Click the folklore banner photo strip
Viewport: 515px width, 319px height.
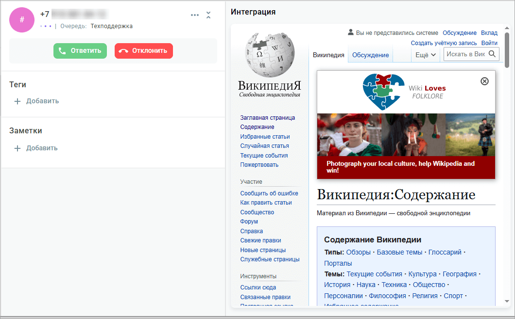pos(406,135)
